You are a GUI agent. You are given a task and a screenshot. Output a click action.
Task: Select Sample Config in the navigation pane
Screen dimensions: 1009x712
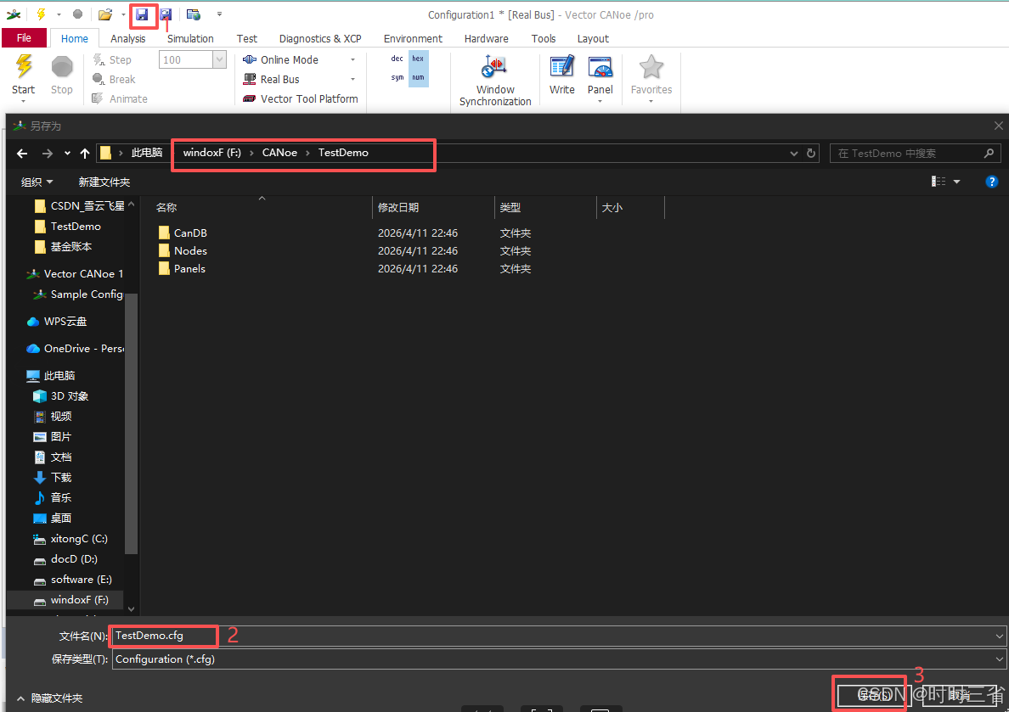[78, 294]
